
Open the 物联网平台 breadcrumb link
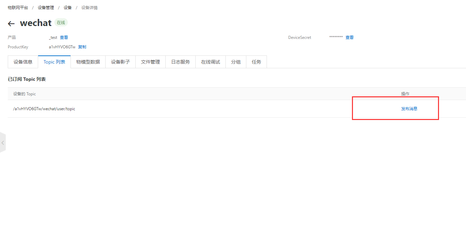(x=18, y=7)
